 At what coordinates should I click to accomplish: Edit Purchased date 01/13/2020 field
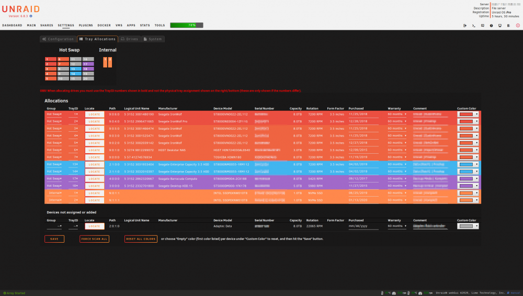click(x=363, y=200)
